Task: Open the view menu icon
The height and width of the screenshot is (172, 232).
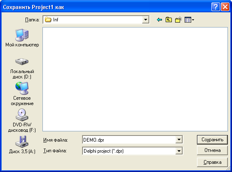Action: click(189, 20)
